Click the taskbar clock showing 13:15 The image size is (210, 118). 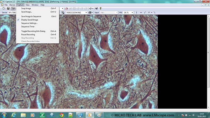point(202,115)
